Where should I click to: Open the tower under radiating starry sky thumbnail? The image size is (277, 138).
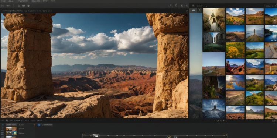[214, 109]
